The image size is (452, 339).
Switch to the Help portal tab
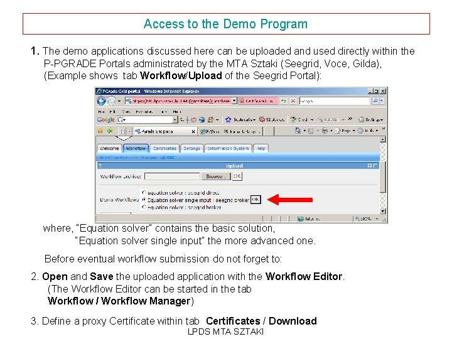click(x=261, y=148)
